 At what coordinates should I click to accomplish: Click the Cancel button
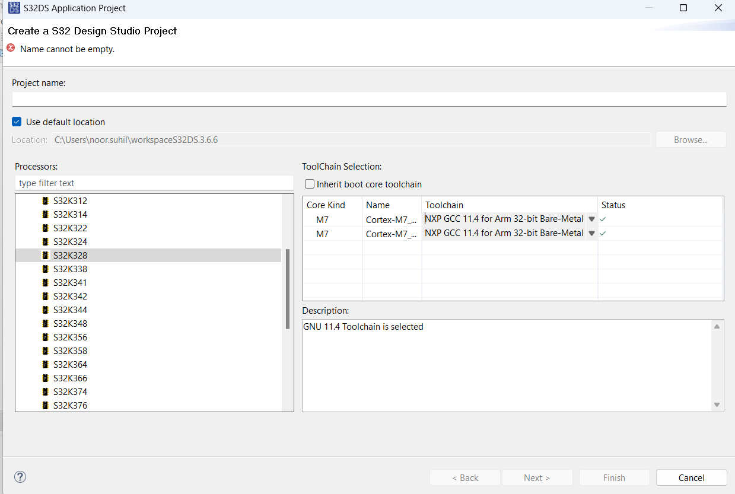pos(691,477)
